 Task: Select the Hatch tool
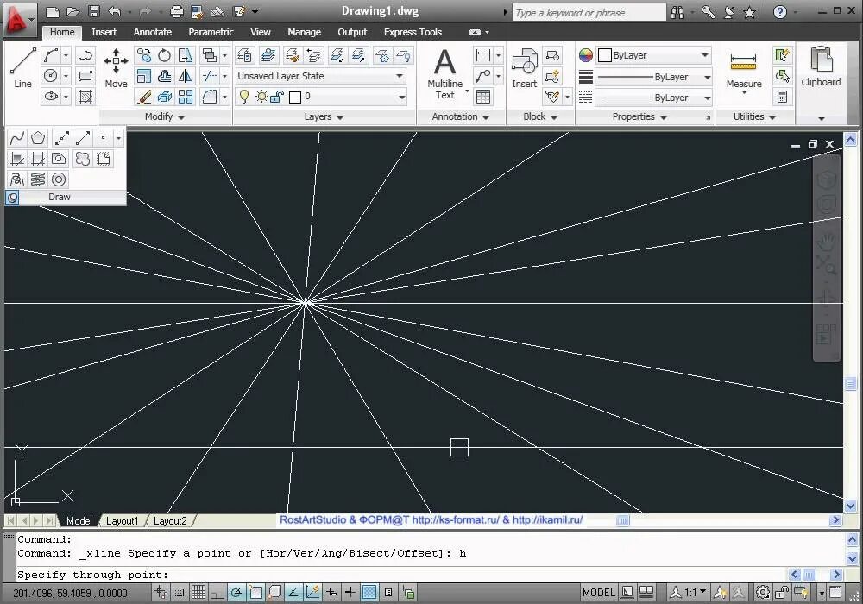(x=85, y=97)
